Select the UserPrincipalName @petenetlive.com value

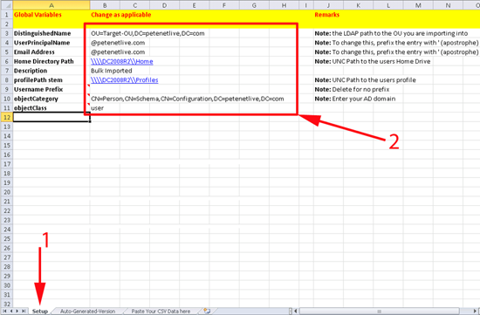[118, 43]
